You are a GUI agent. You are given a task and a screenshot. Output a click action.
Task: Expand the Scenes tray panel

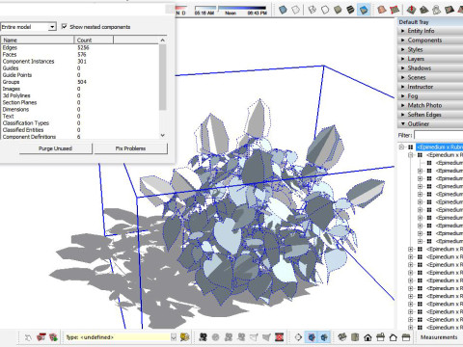pyautogui.click(x=431, y=77)
